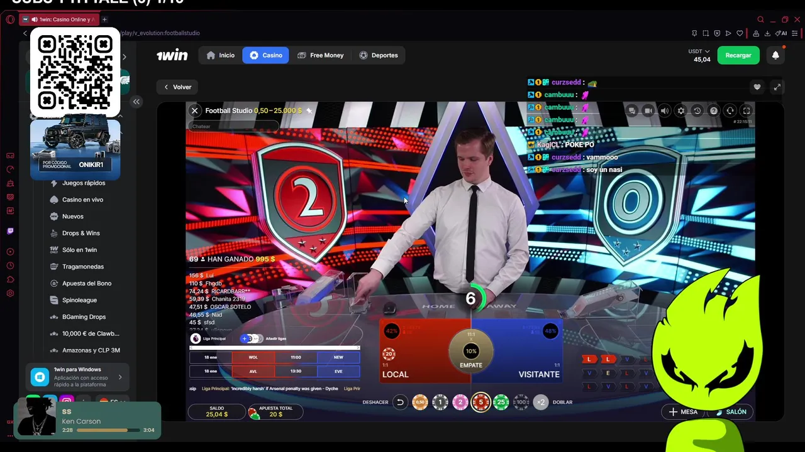Click the APUESTA TOTAL 20 $ box
Screen dimensions: 805x452
(x=275, y=411)
